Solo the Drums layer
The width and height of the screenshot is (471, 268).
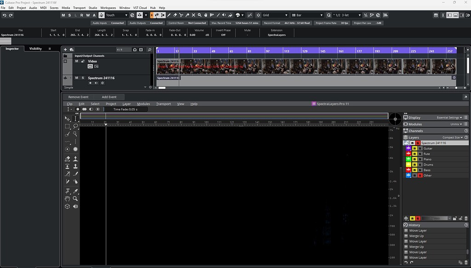pyautogui.click(x=420, y=165)
